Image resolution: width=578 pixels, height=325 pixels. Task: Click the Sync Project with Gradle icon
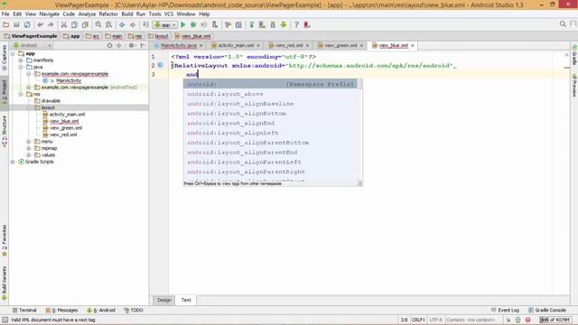[252, 24]
